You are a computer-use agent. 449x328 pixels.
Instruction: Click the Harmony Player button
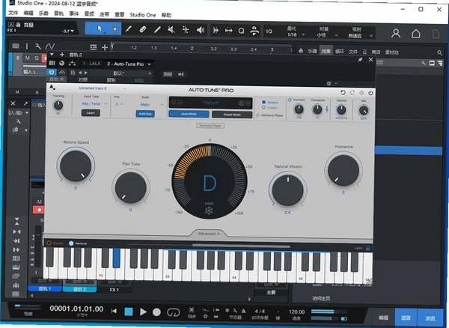point(210,126)
